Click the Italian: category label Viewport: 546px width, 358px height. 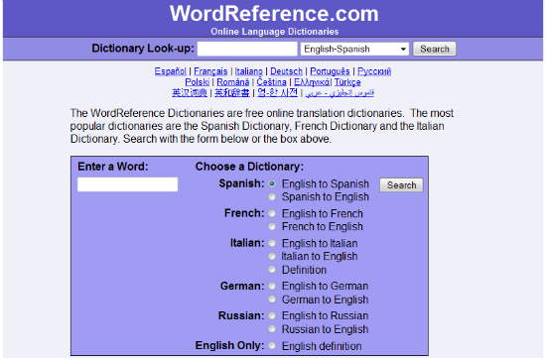[247, 243]
